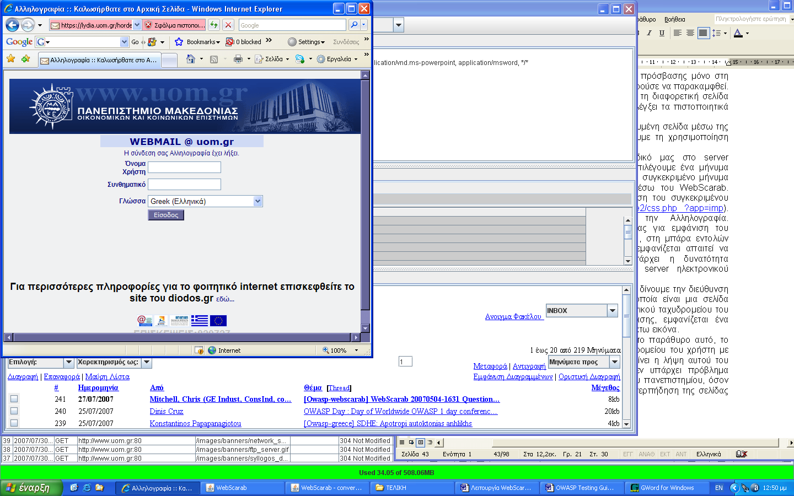Click Internet Explorer quick launch icon
Screen dimensions: 794x496
pyautogui.click(x=87, y=488)
